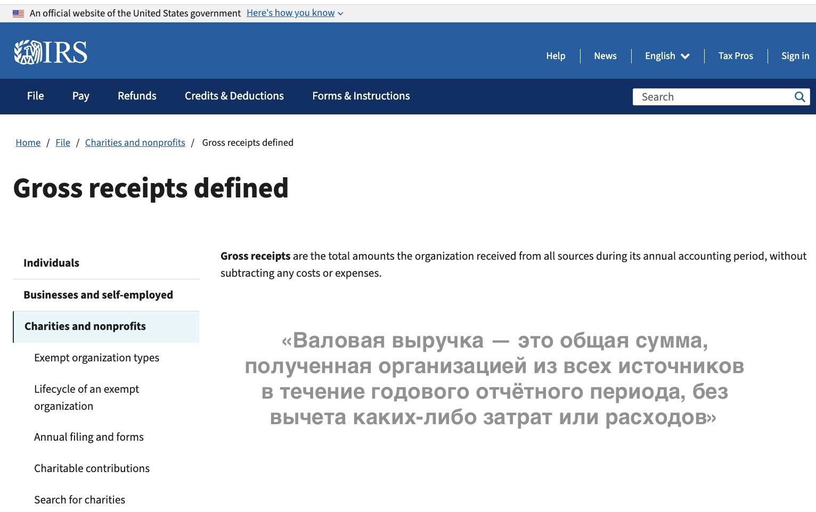Click the search magnifier icon

799,97
